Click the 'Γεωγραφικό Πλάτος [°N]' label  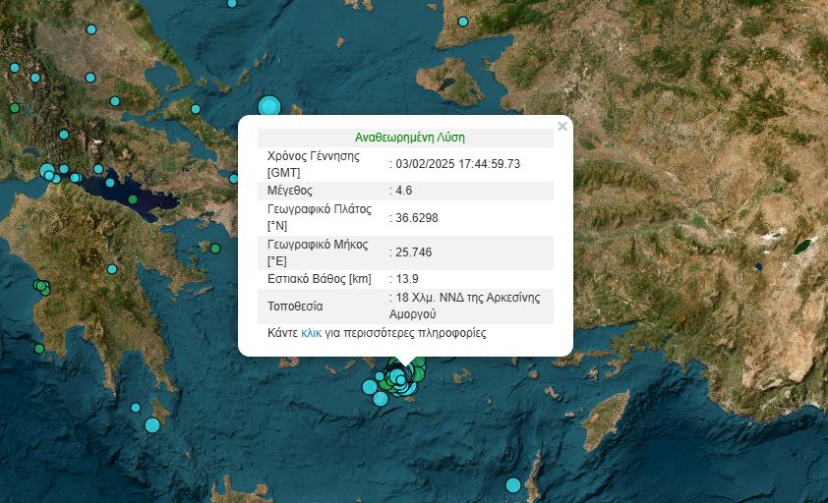[320, 217]
